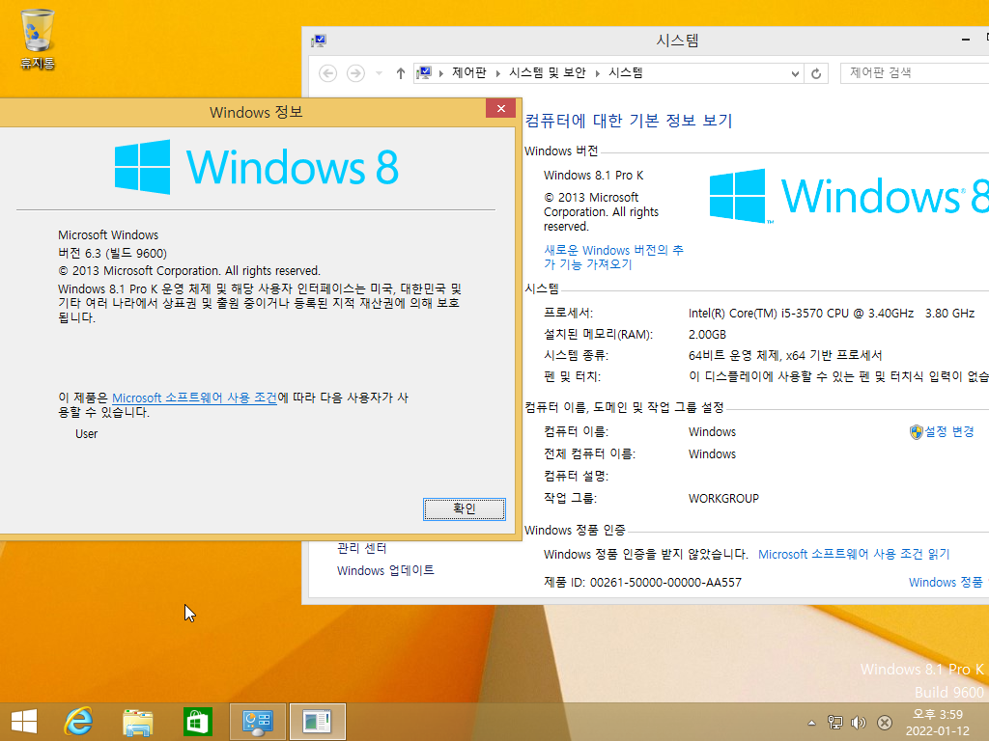Screen dimensions: 989x741
Task: Open Windows 업데이트 link in sidebar
Action: (385, 571)
